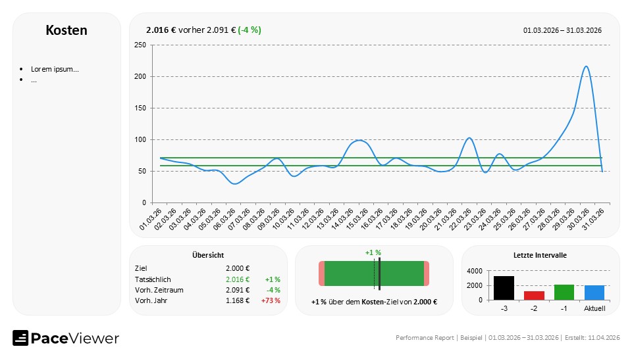632x355 pixels.
Task: Select the Ziel row in Übersicht
Action: point(141,268)
